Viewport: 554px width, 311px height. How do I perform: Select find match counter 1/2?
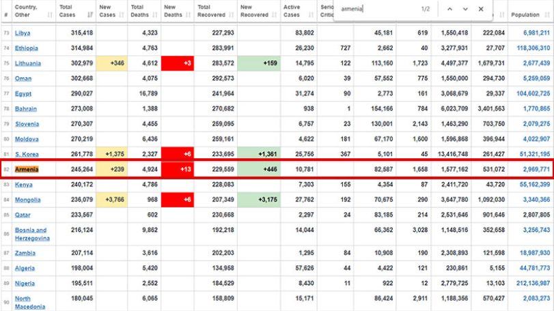tap(426, 9)
